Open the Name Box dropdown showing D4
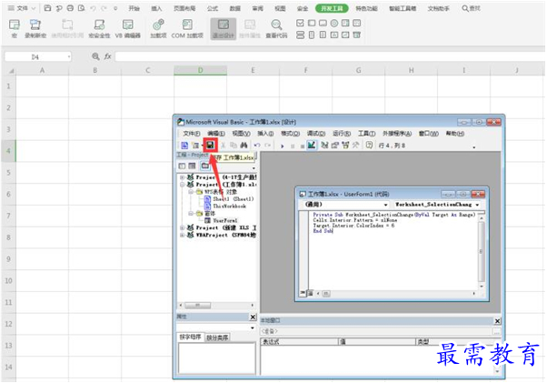The image size is (547, 383). (69, 56)
